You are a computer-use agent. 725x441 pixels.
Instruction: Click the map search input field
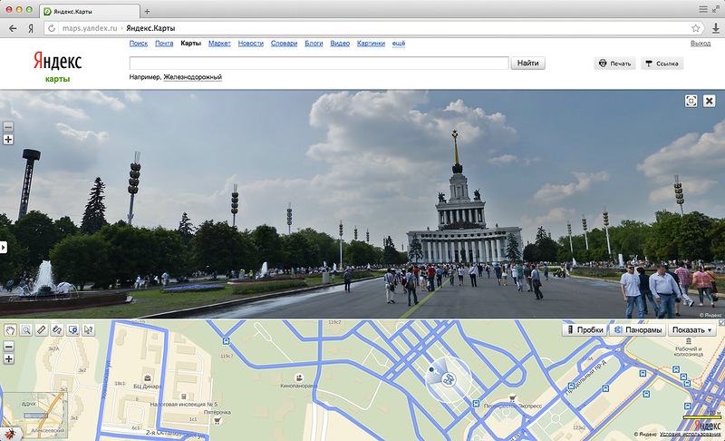pyautogui.click(x=318, y=64)
